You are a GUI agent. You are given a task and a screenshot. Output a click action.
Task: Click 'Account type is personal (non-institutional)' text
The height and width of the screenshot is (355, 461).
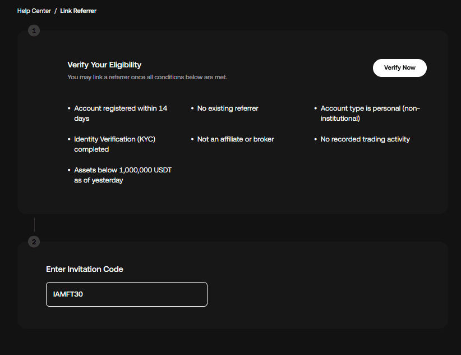pyautogui.click(x=370, y=113)
